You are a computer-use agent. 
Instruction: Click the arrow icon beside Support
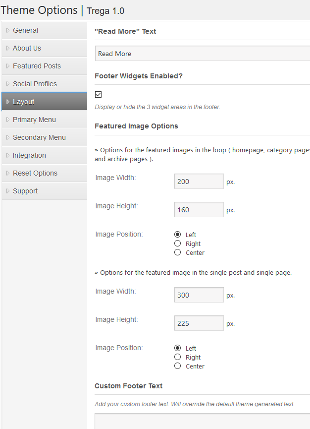8,191
